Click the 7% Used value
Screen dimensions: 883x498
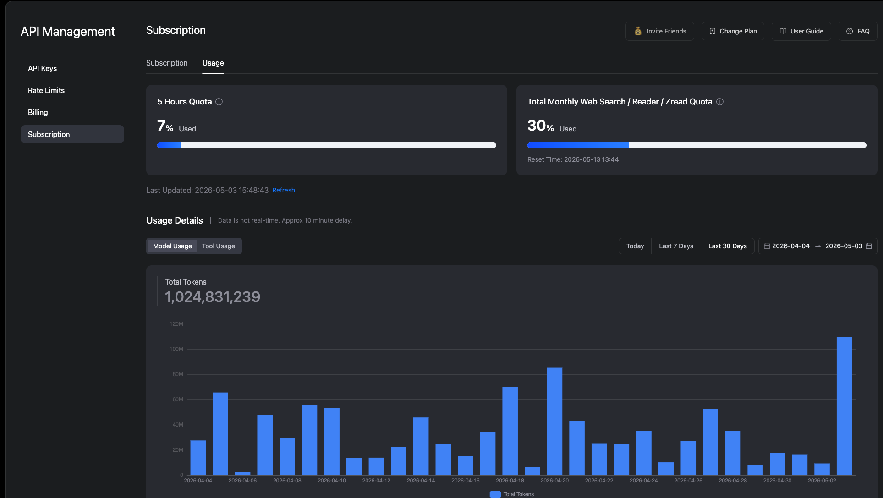click(x=176, y=126)
